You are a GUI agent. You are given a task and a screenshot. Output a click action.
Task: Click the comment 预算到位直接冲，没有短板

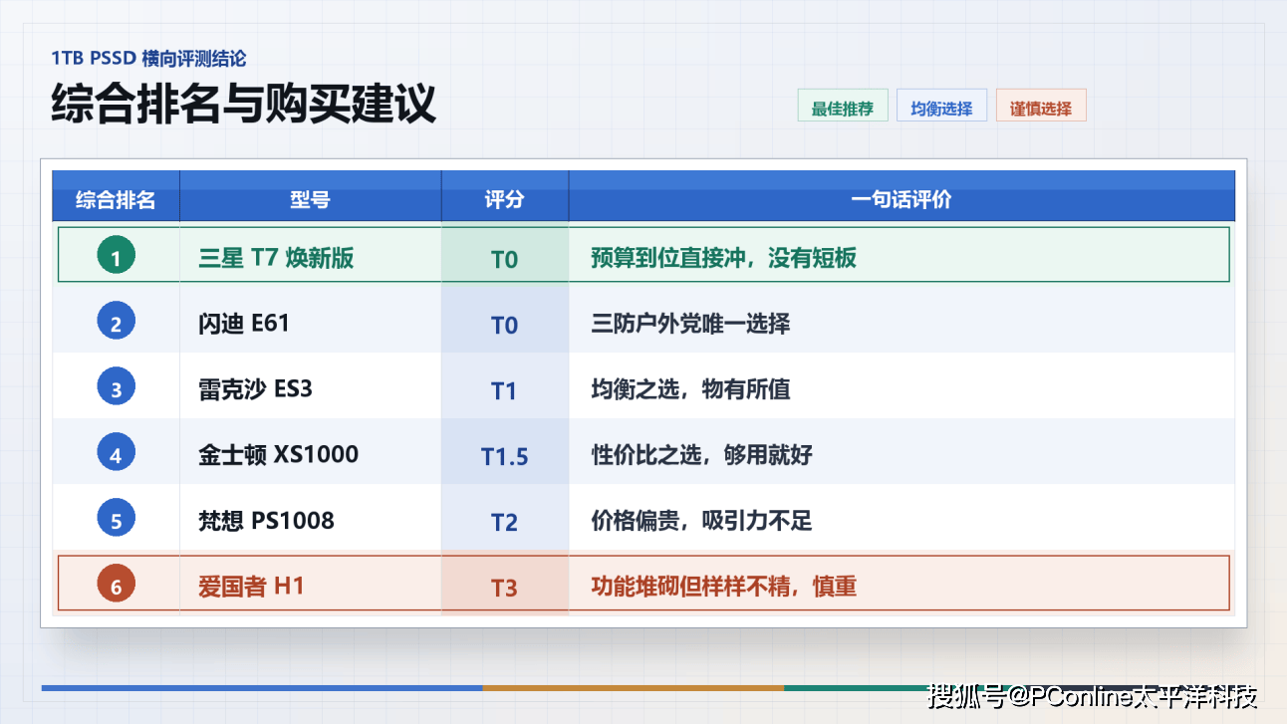[x=724, y=259]
